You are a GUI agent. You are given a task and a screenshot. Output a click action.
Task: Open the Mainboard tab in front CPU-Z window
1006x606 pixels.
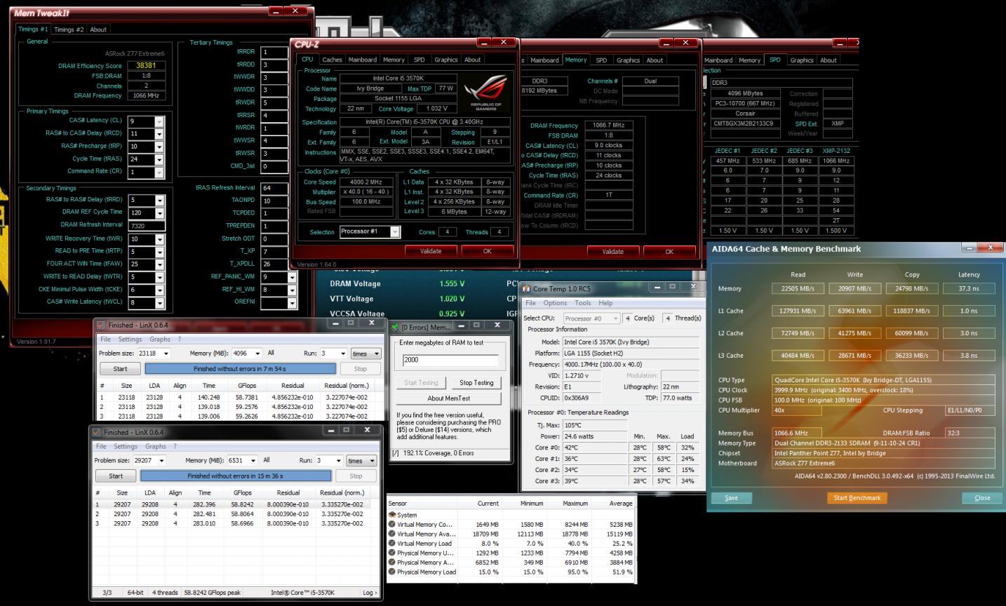363,60
